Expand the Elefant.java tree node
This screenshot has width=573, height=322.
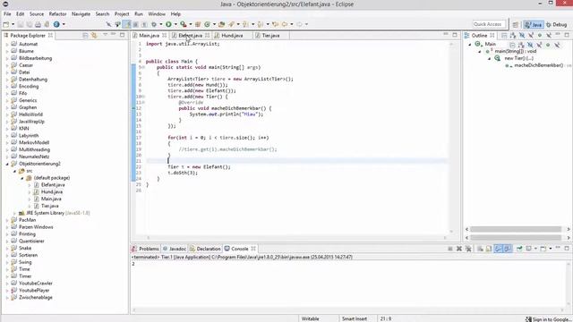click(30, 185)
